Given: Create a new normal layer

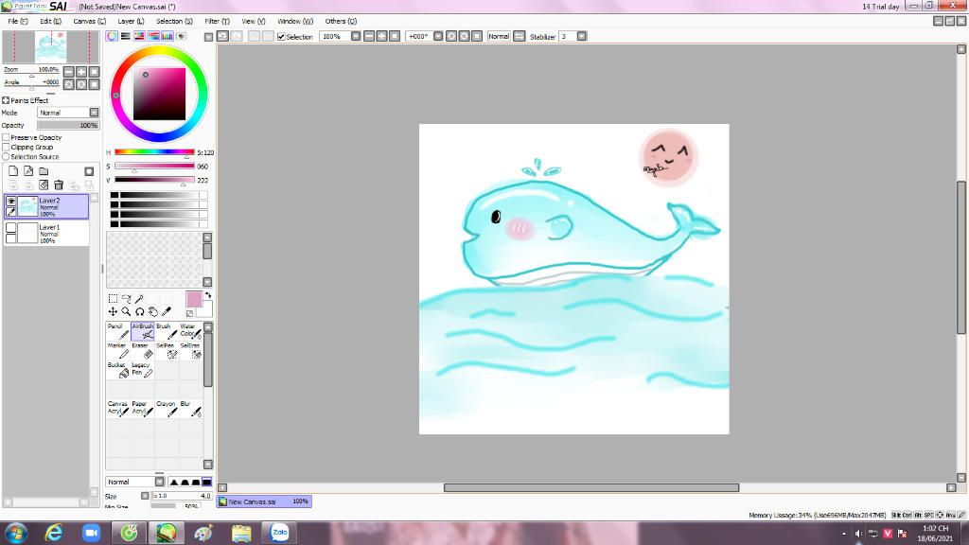Looking at the screenshot, I should [x=13, y=171].
